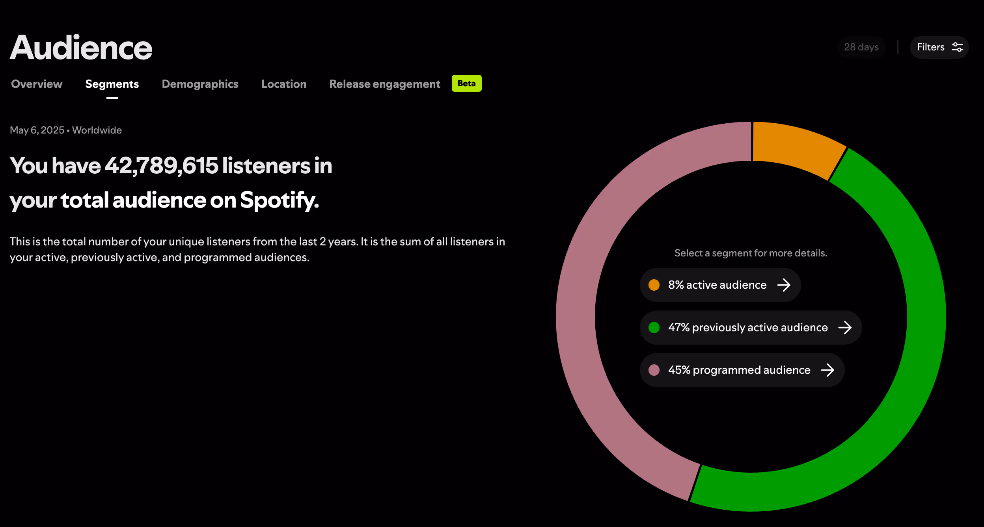Select the 8% active audience segment
Image resolution: width=984 pixels, height=527 pixels.
click(x=717, y=285)
